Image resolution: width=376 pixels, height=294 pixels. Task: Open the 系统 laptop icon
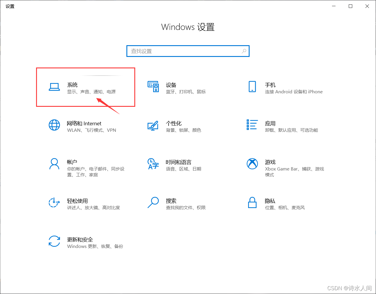54,87
